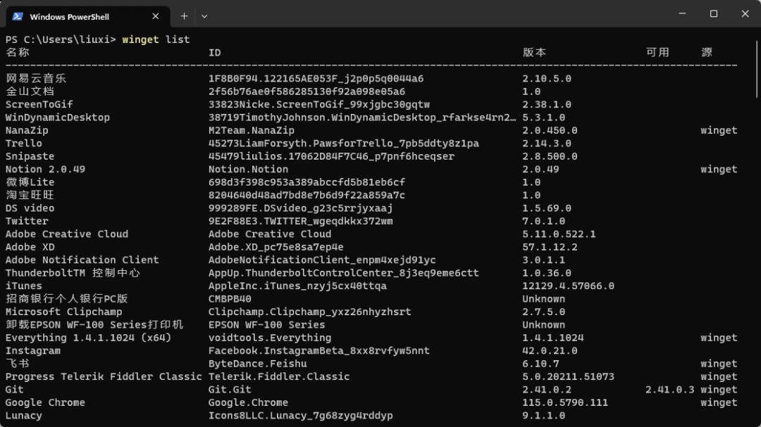This screenshot has width=761, height=427.
Task: Click the Microsoft Clipchamp name entry
Action: coord(63,312)
